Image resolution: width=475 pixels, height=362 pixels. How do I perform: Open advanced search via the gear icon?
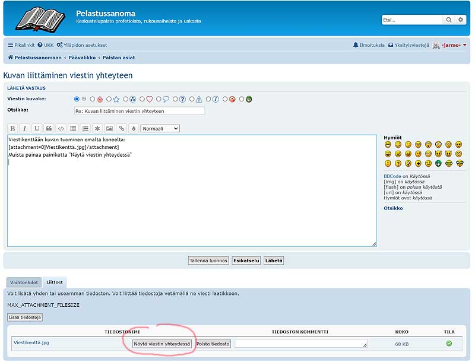[x=461, y=20]
